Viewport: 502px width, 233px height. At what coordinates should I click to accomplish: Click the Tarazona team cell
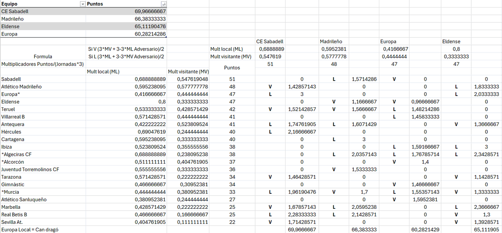(x=43, y=177)
